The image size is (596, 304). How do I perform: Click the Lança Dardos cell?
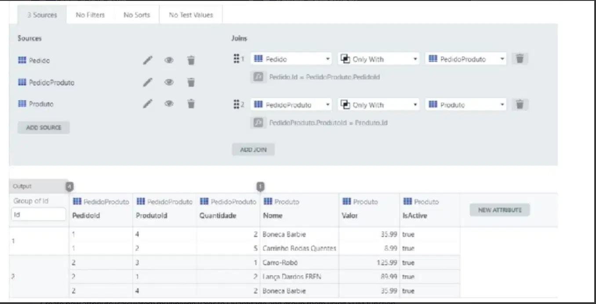(299, 277)
